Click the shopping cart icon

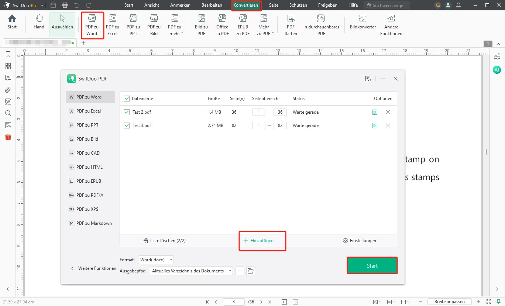tap(438, 5)
